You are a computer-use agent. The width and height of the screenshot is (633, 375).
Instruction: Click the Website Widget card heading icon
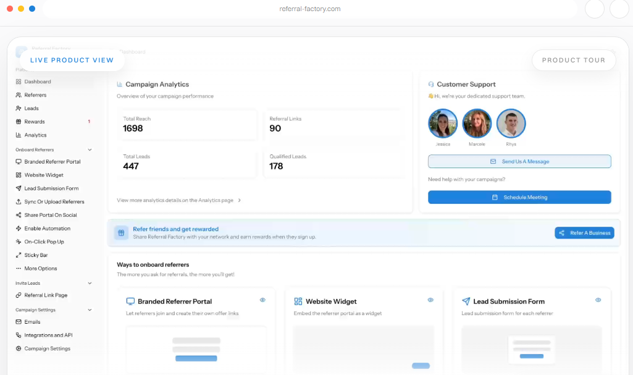298,301
